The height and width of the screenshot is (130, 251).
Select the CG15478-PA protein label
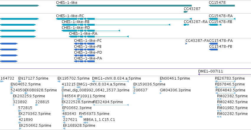pyautogui.click(x=221, y=41)
